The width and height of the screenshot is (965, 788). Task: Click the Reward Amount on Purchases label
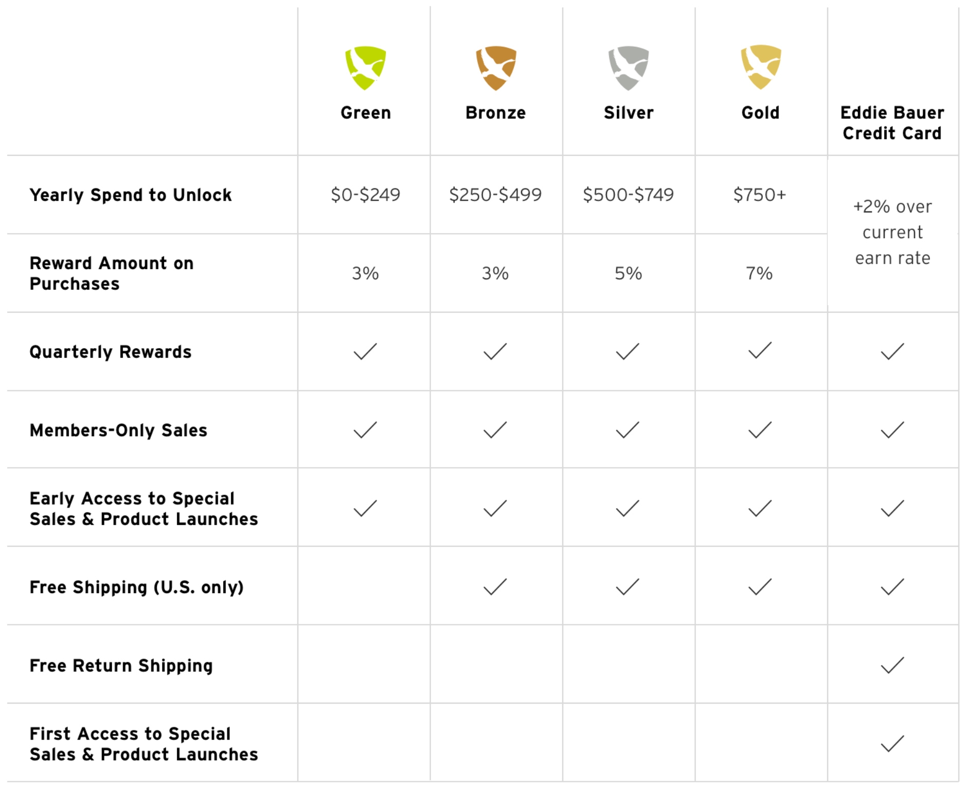[112, 274]
